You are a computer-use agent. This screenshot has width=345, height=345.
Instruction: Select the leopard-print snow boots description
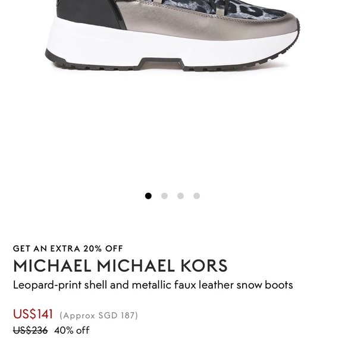153,285
